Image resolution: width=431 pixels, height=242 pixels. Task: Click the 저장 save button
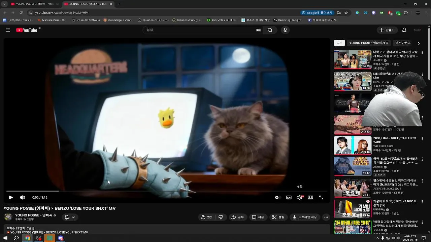click(x=258, y=217)
